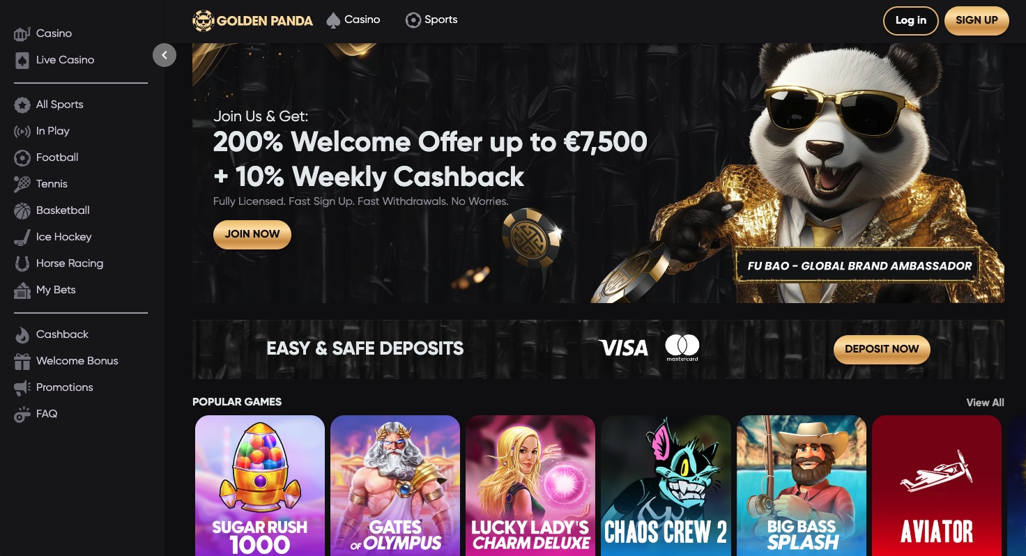Open the Sugar Rush 1000 game thumbnail
Viewport: 1026px width, 556px height.
pos(260,486)
